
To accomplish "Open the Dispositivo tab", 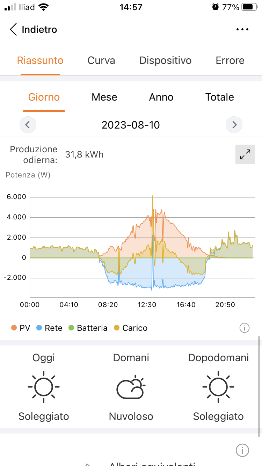I will 165,60.
